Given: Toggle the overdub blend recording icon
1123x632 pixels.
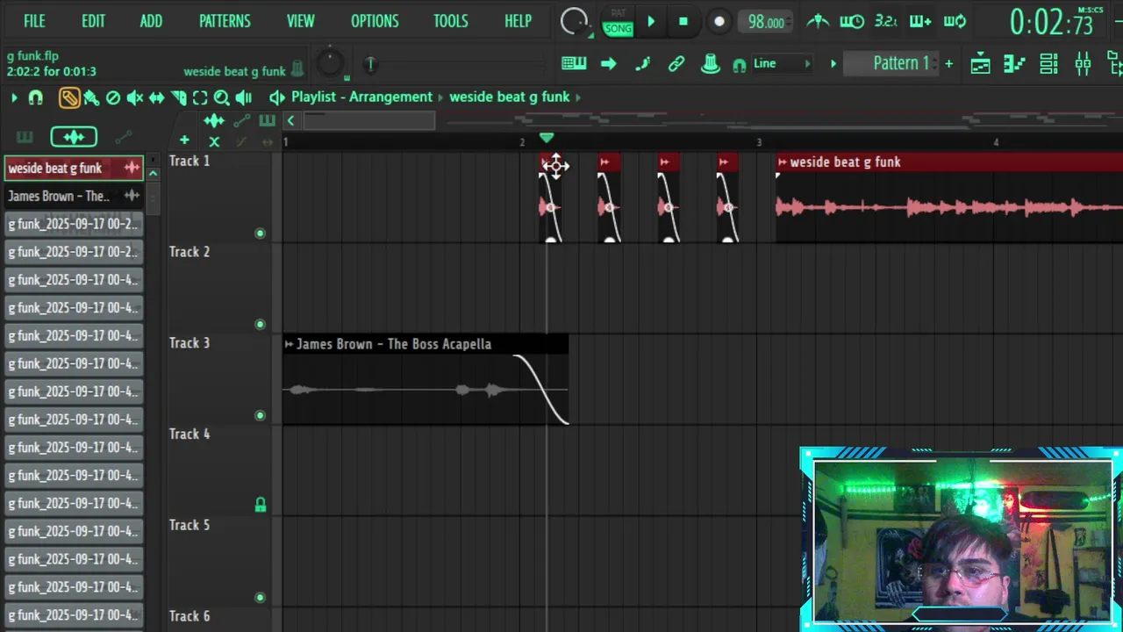Looking at the screenshot, I should tap(919, 21).
